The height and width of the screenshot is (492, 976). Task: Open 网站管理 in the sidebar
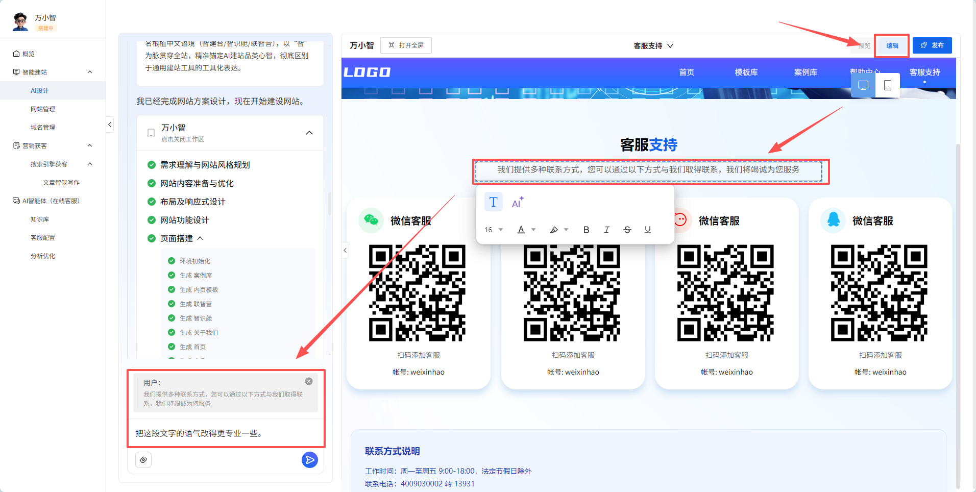click(43, 109)
